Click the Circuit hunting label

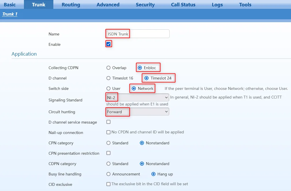point(62,112)
